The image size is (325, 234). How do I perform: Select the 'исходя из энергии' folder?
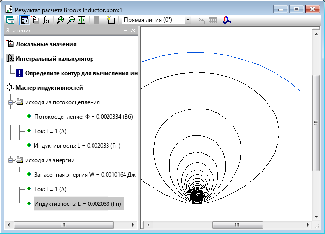coord(50,160)
